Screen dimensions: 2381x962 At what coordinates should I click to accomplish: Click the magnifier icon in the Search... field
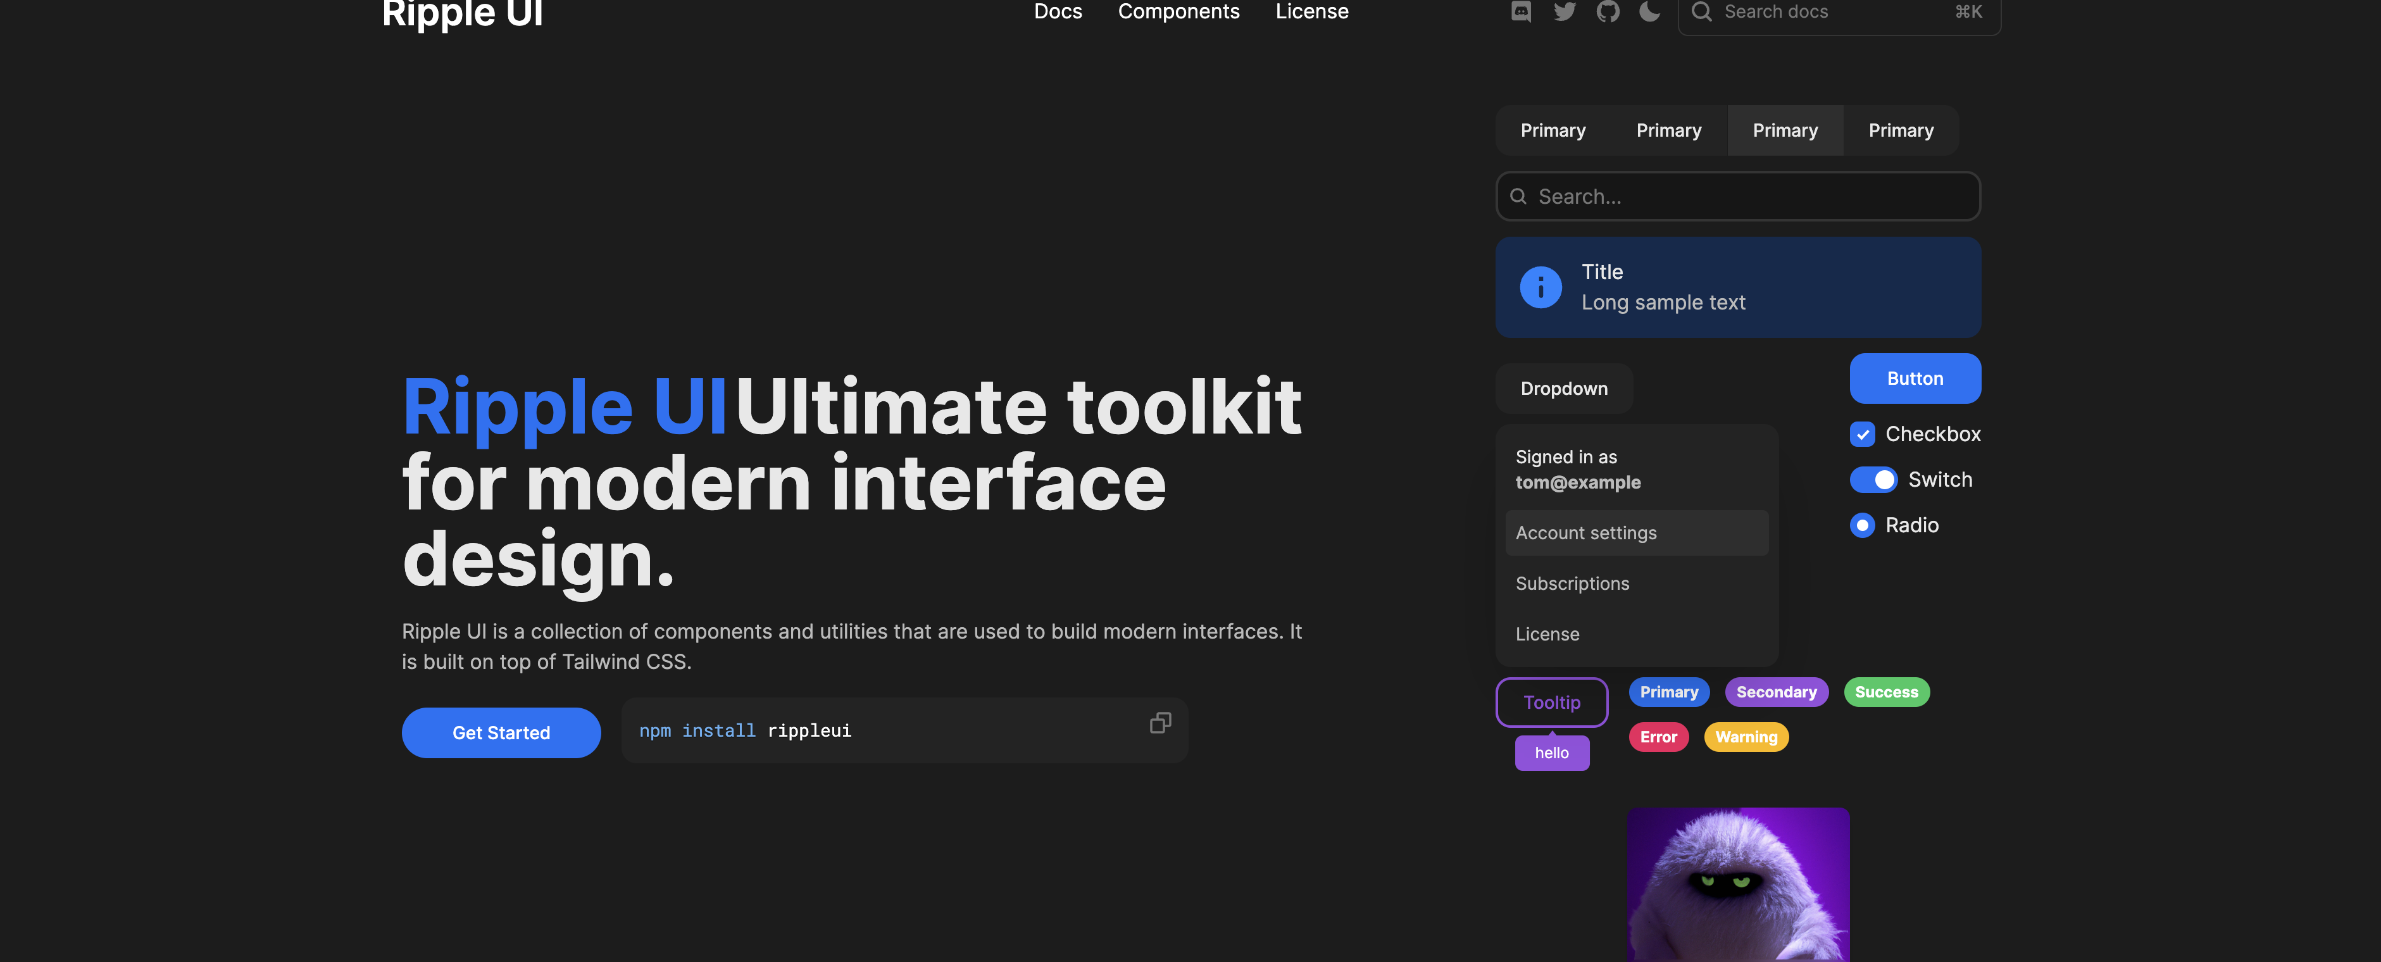pos(1518,196)
